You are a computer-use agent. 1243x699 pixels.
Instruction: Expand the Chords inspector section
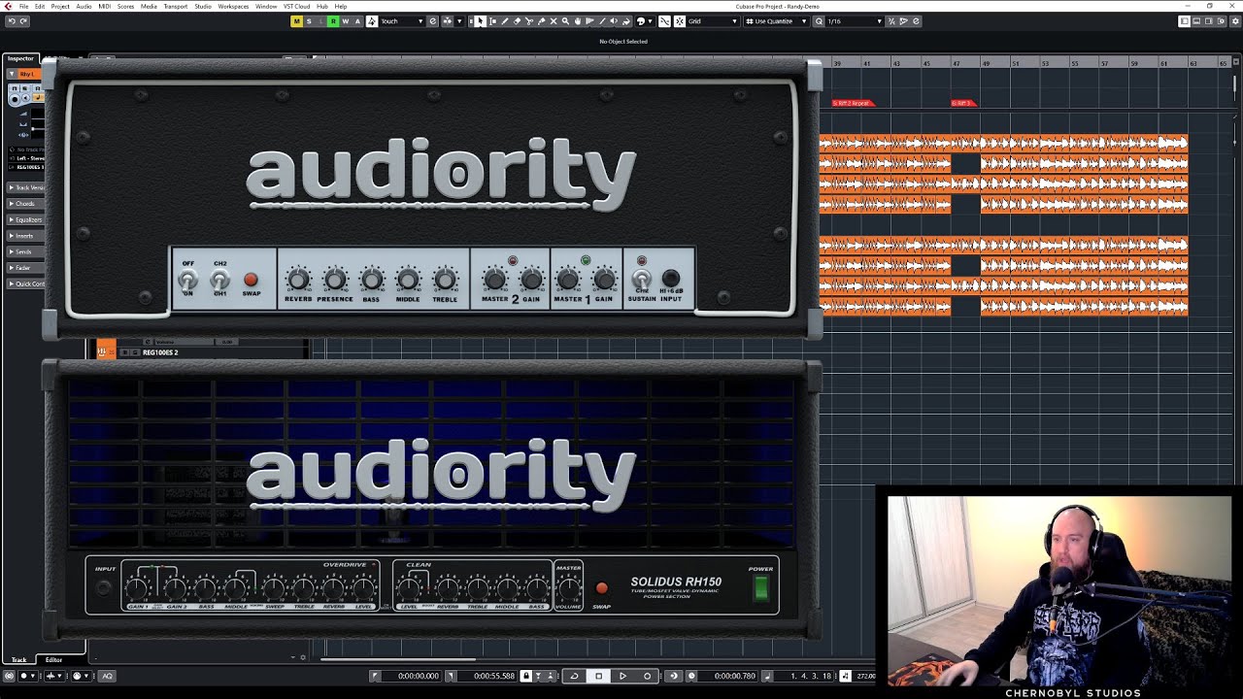coord(24,204)
